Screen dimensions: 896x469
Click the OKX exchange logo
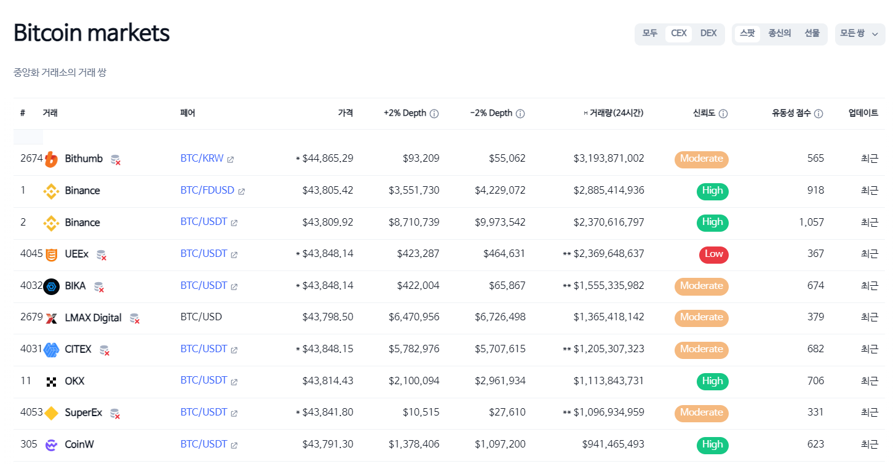point(52,381)
